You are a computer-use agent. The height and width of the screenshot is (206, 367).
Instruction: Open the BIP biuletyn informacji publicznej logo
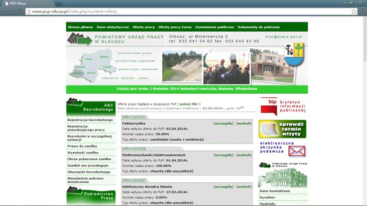click(283, 107)
